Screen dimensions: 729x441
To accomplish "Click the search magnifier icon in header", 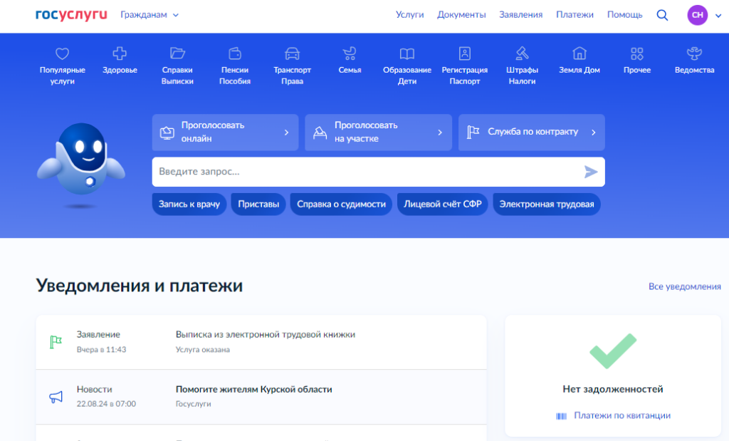I will [x=662, y=15].
